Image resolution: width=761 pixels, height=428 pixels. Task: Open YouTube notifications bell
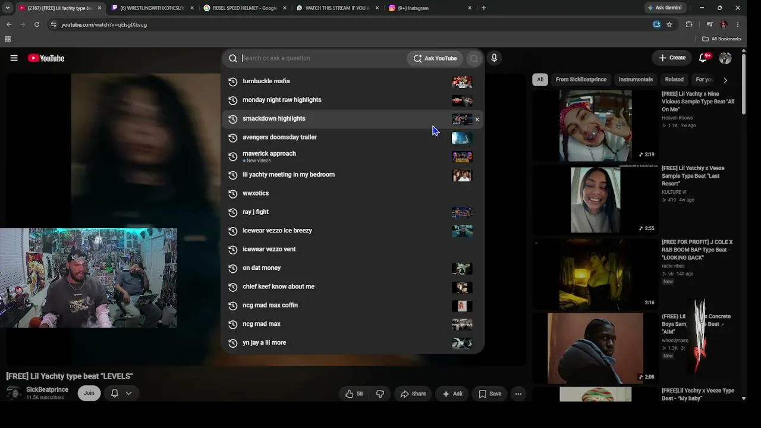(704, 58)
